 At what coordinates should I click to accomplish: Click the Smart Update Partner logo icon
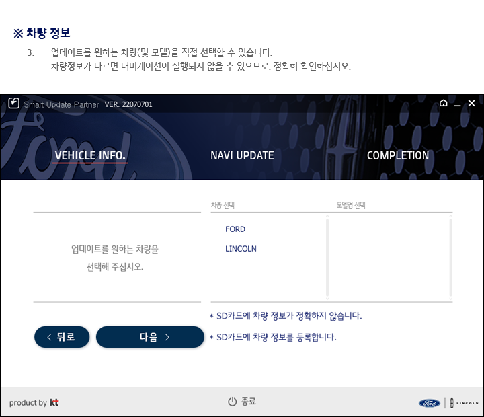pyautogui.click(x=14, y=103)
